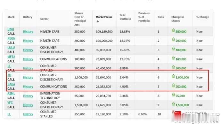
Task: Click the Sector column header
Action: pos(44,19)
